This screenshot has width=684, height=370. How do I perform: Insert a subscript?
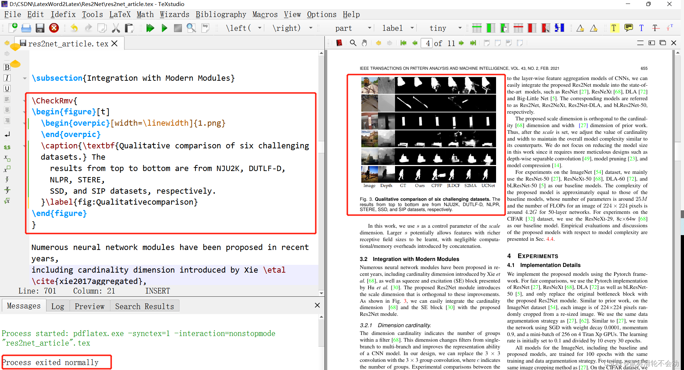[x=7, y=158]
